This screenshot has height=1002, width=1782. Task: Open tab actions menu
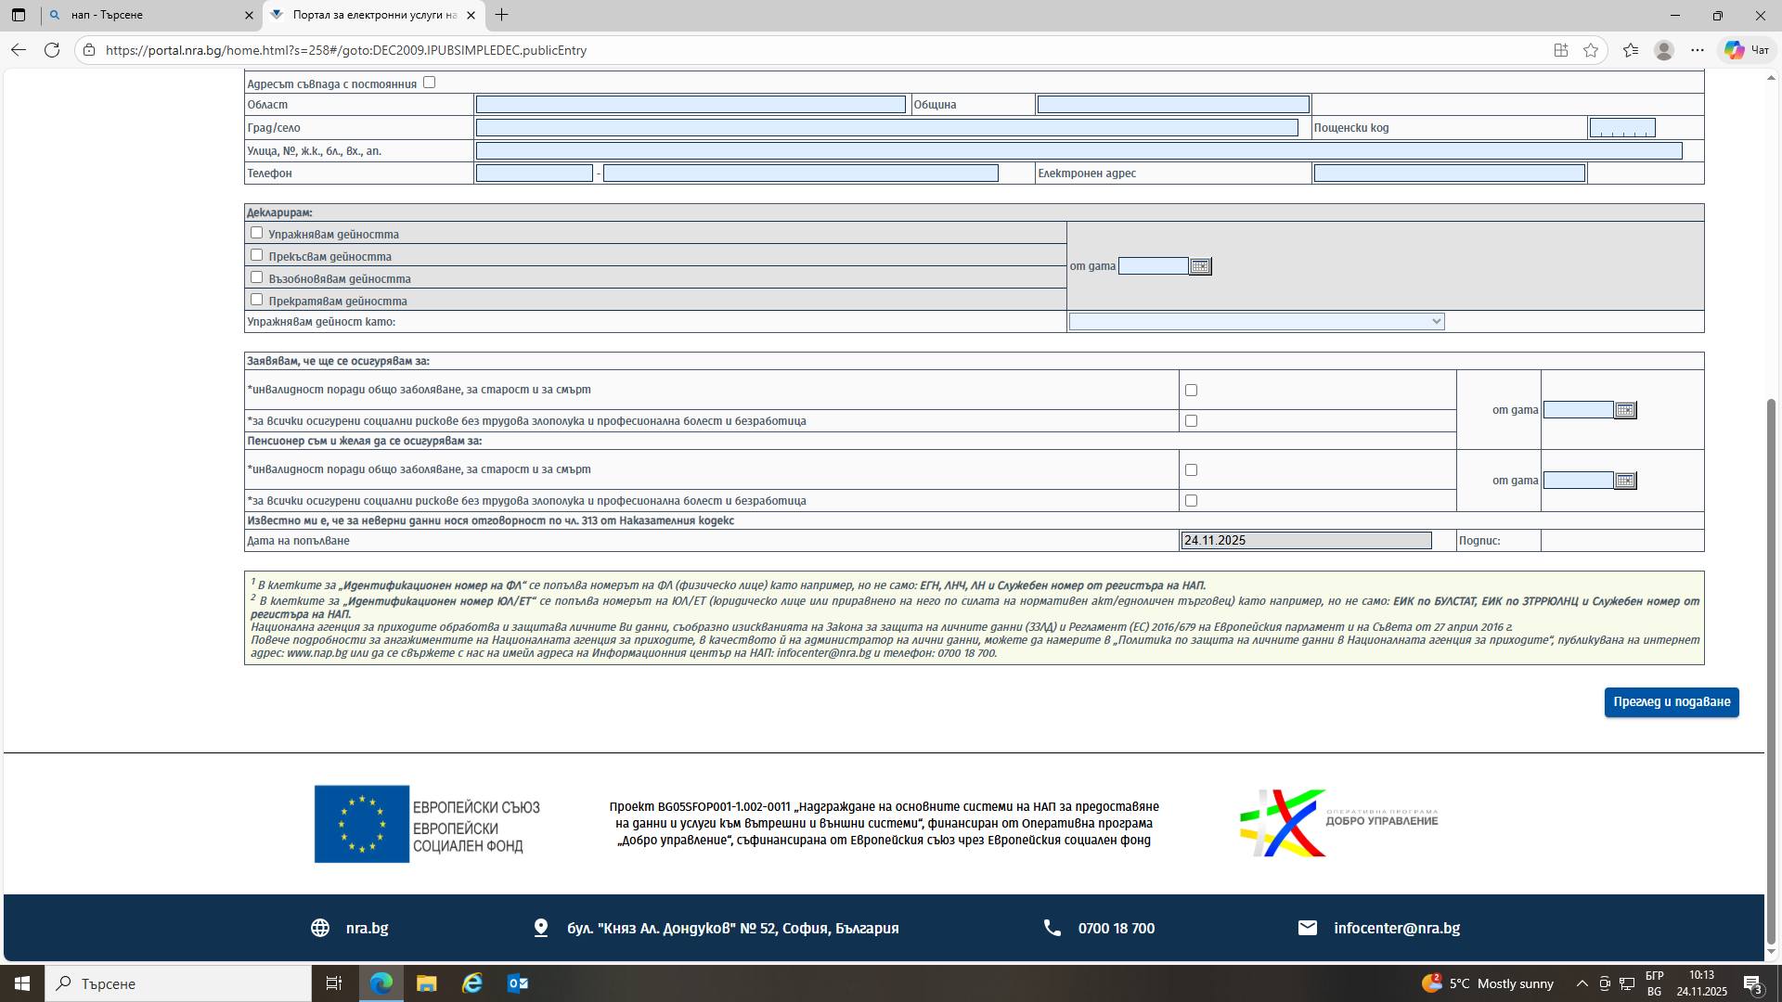[19, 15]
